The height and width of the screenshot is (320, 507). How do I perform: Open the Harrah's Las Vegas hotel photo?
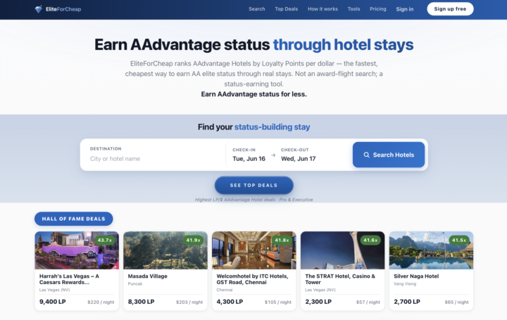77,250
